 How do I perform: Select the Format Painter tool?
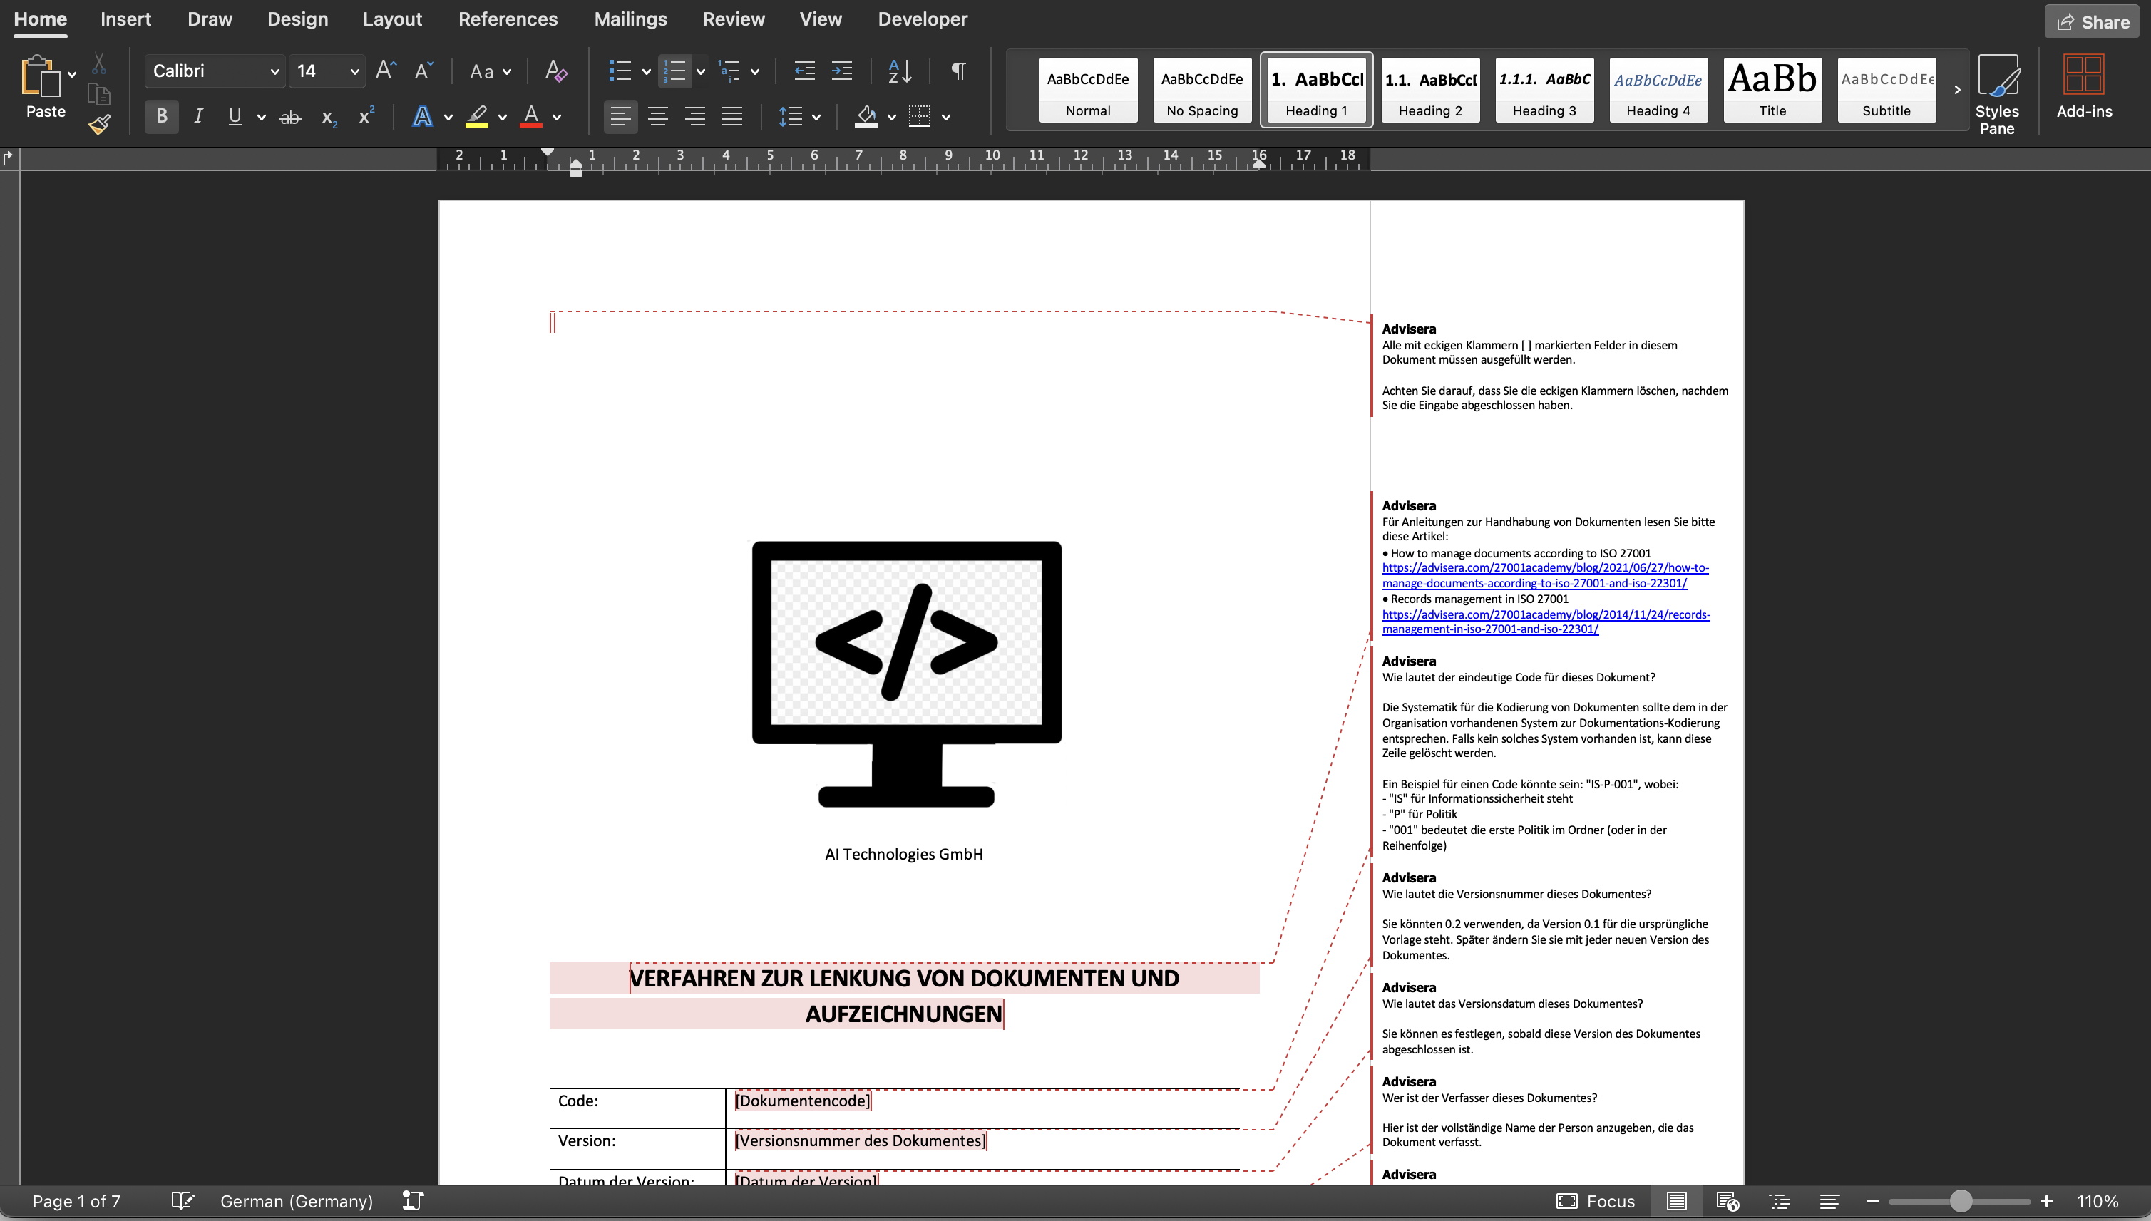point(98,124)
